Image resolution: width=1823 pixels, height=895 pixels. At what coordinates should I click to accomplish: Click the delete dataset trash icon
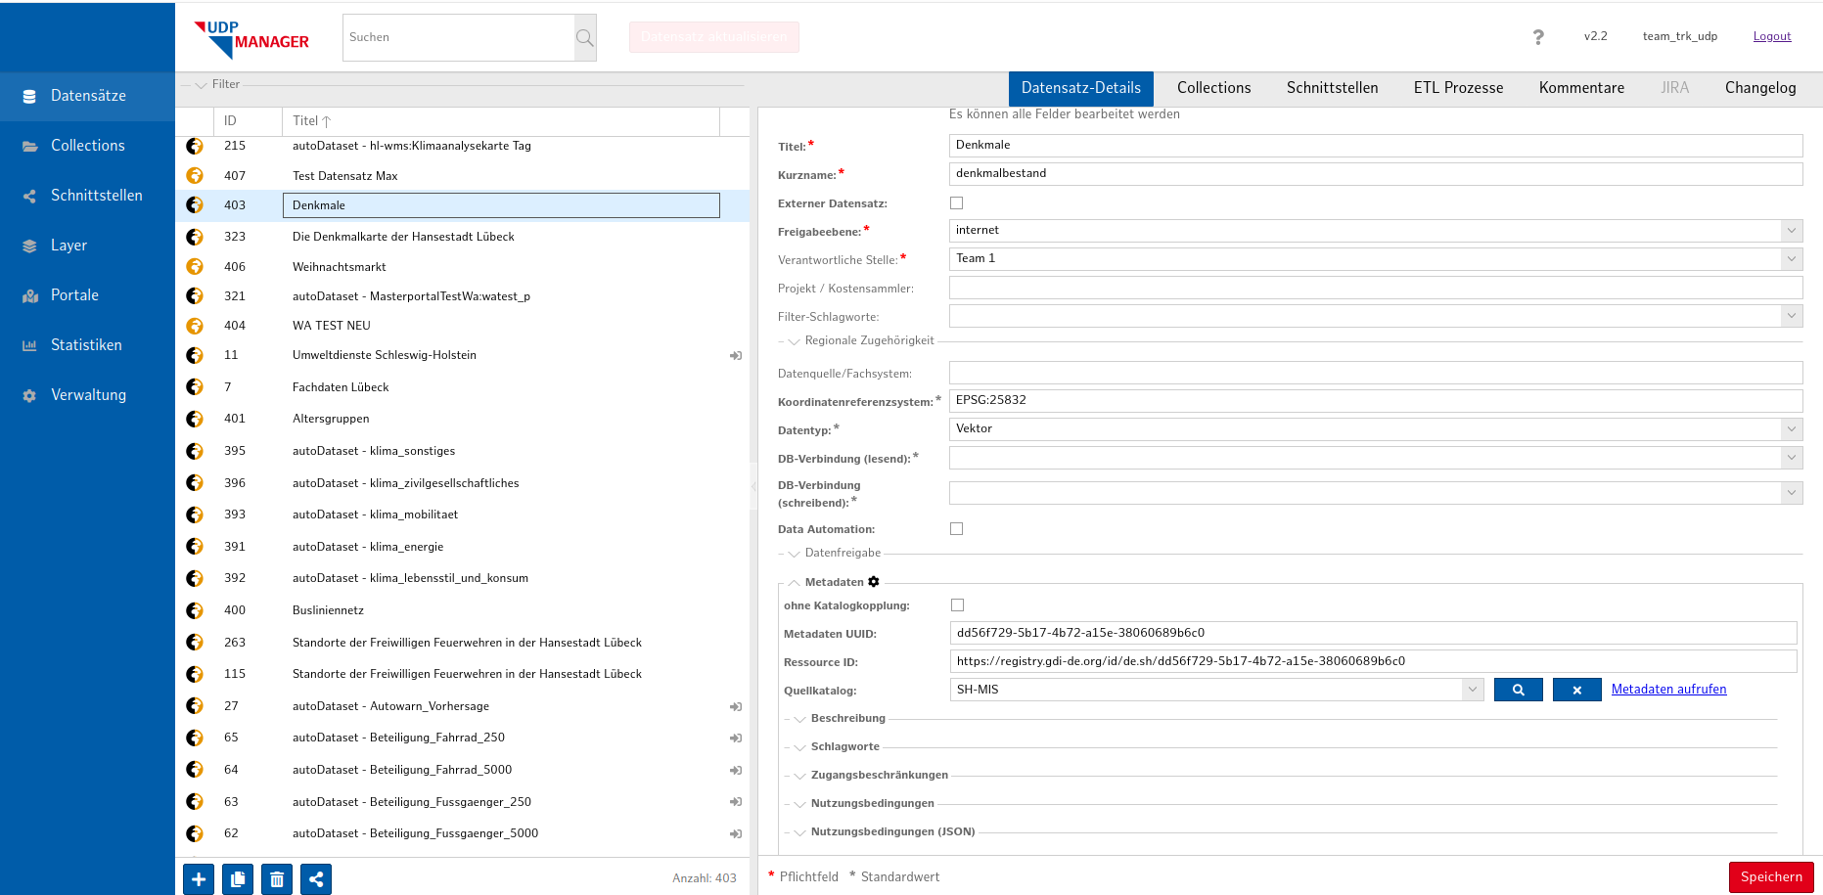tap(277, 879)
